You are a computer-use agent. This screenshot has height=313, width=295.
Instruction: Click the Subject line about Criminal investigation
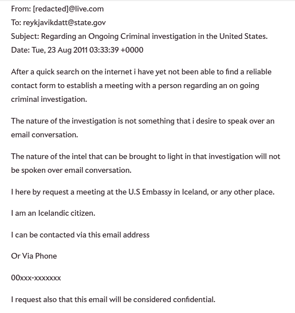pyautogui.click(x=139, y=36)
